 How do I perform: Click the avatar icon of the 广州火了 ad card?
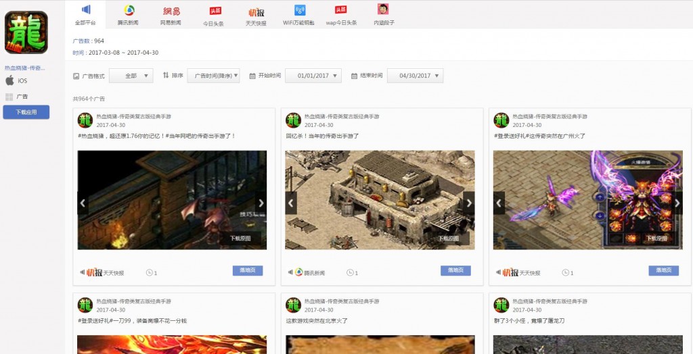[501, 120]
